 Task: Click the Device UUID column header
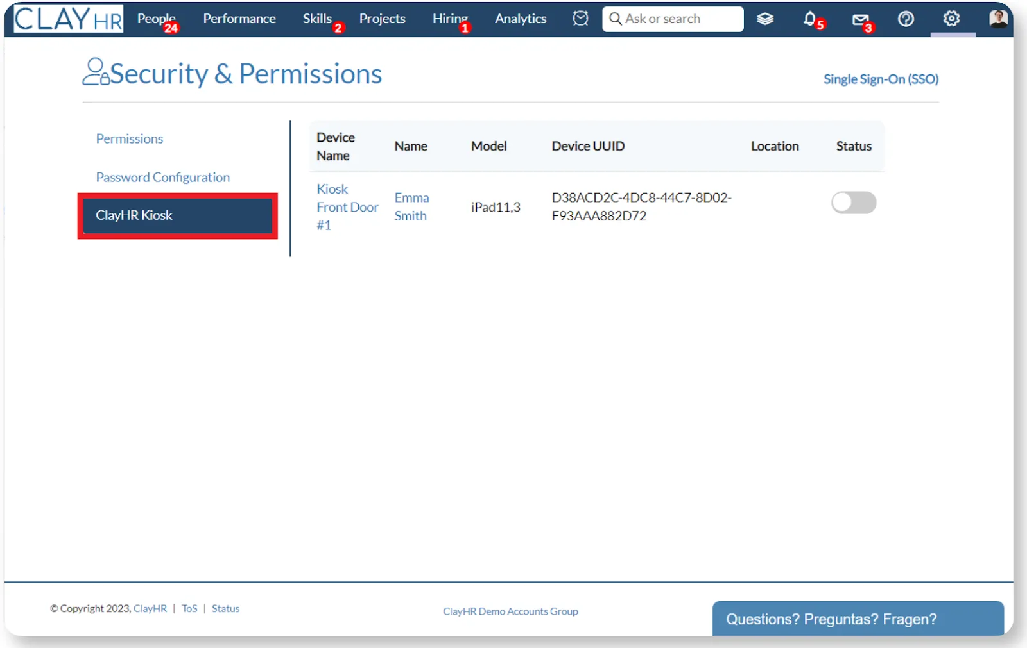point(588,146)
